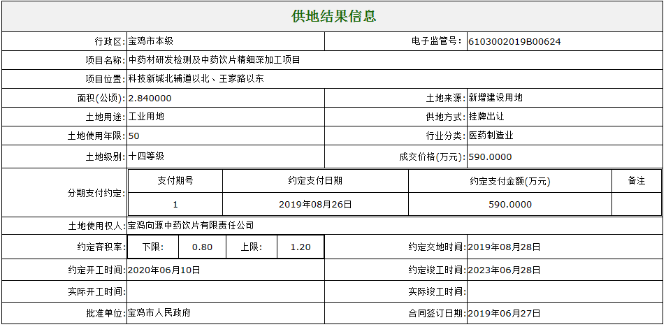Click the 供地结果信息 title header
The width and height of the screenshot is (666, 327).
click(333, 16)
